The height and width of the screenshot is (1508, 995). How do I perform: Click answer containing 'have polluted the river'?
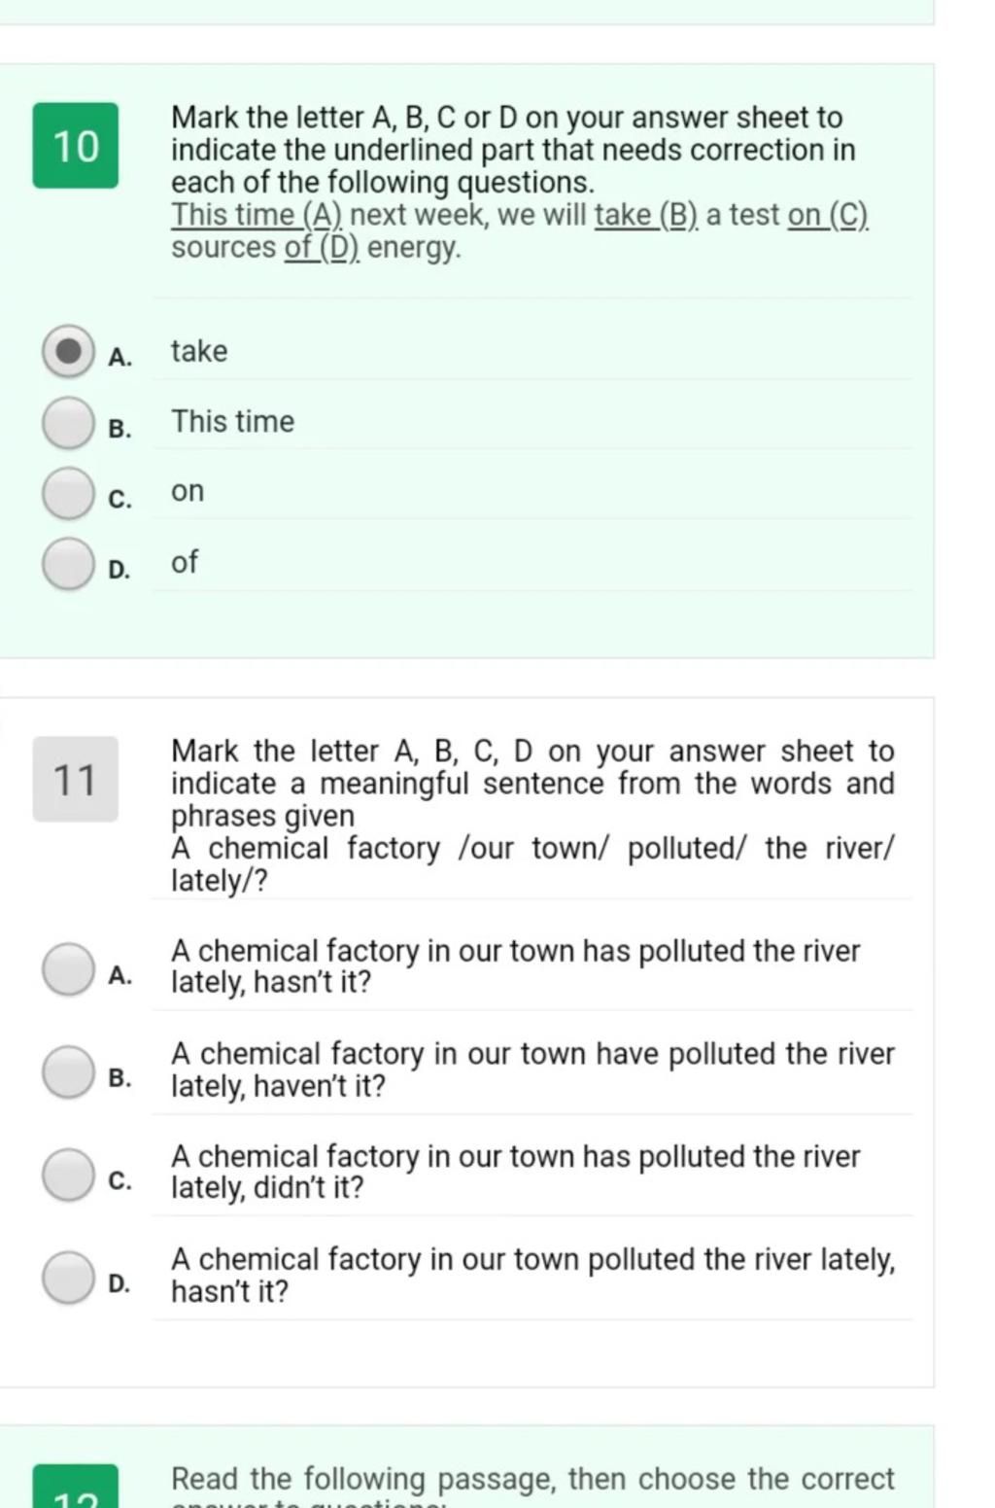coord(533,1070)
